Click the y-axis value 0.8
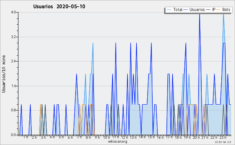 pos(13,110)
